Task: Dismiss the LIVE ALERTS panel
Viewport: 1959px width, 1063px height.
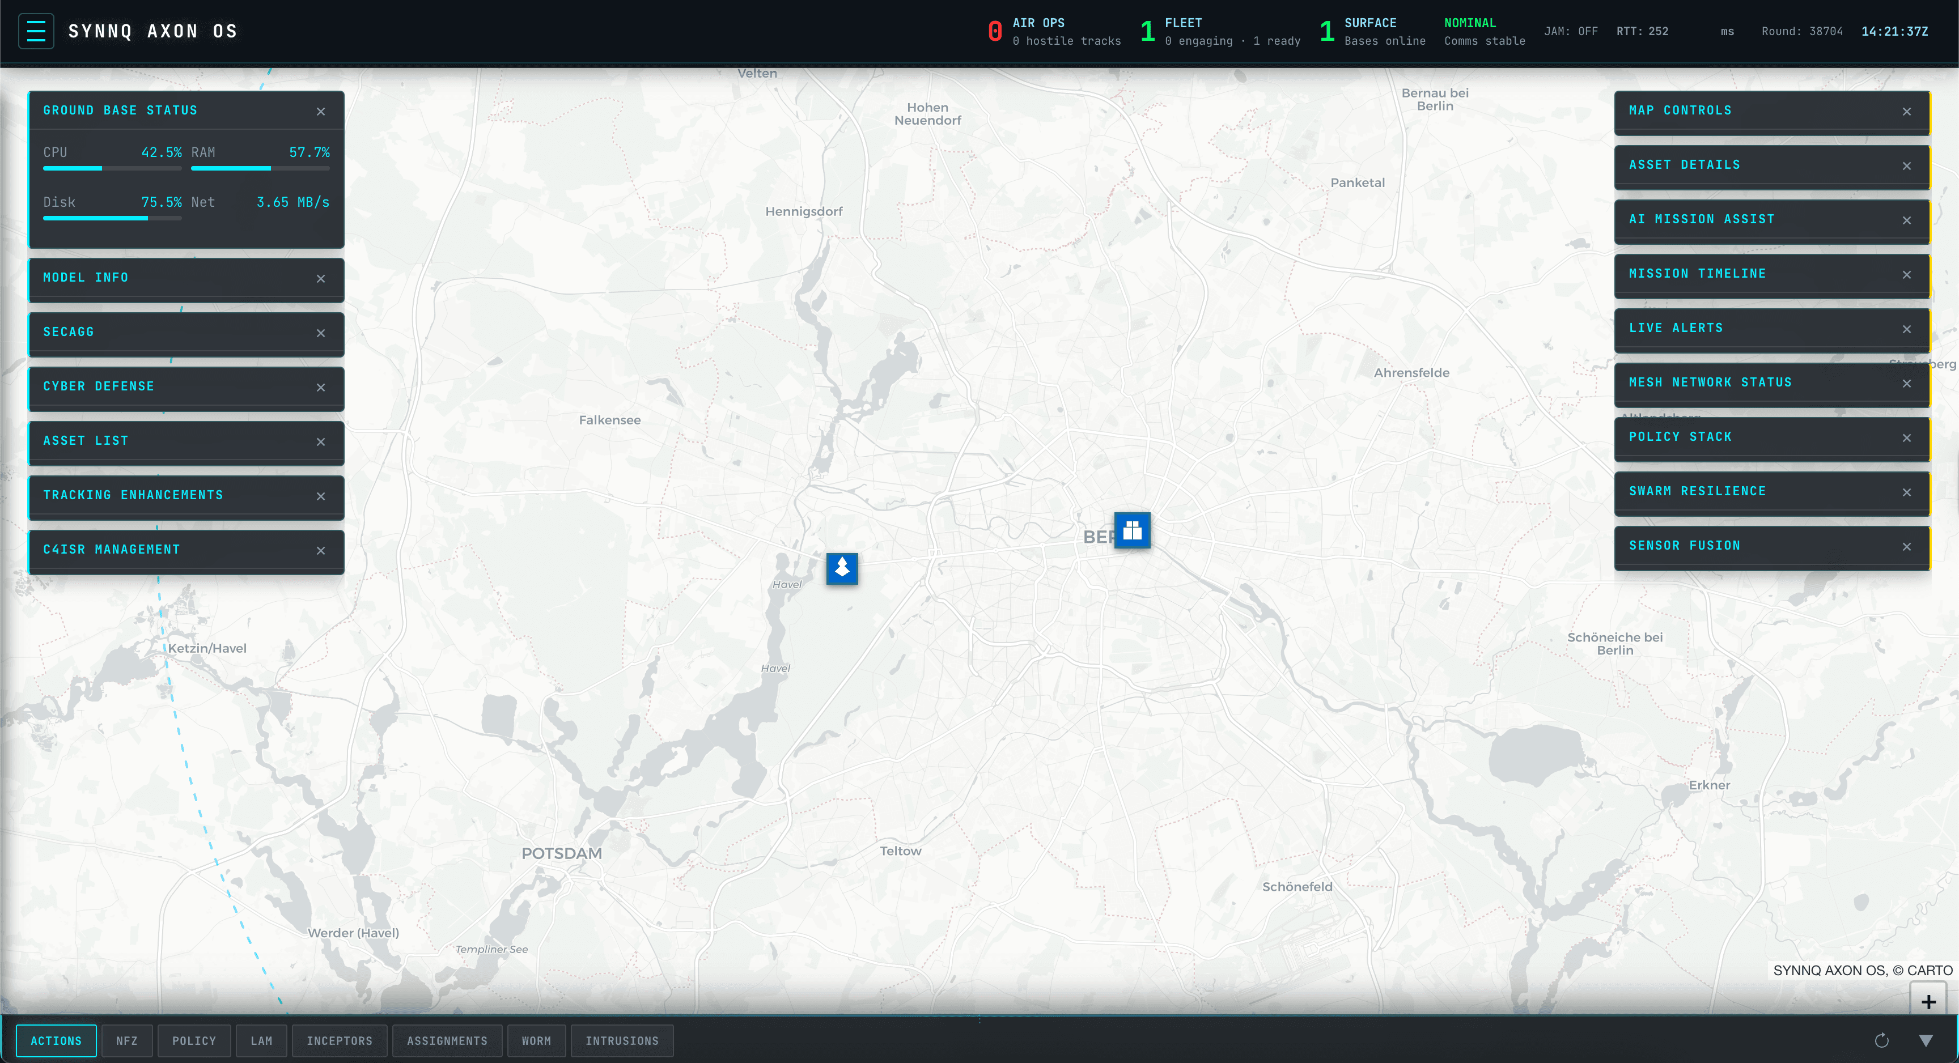Action: [1907, 329]
